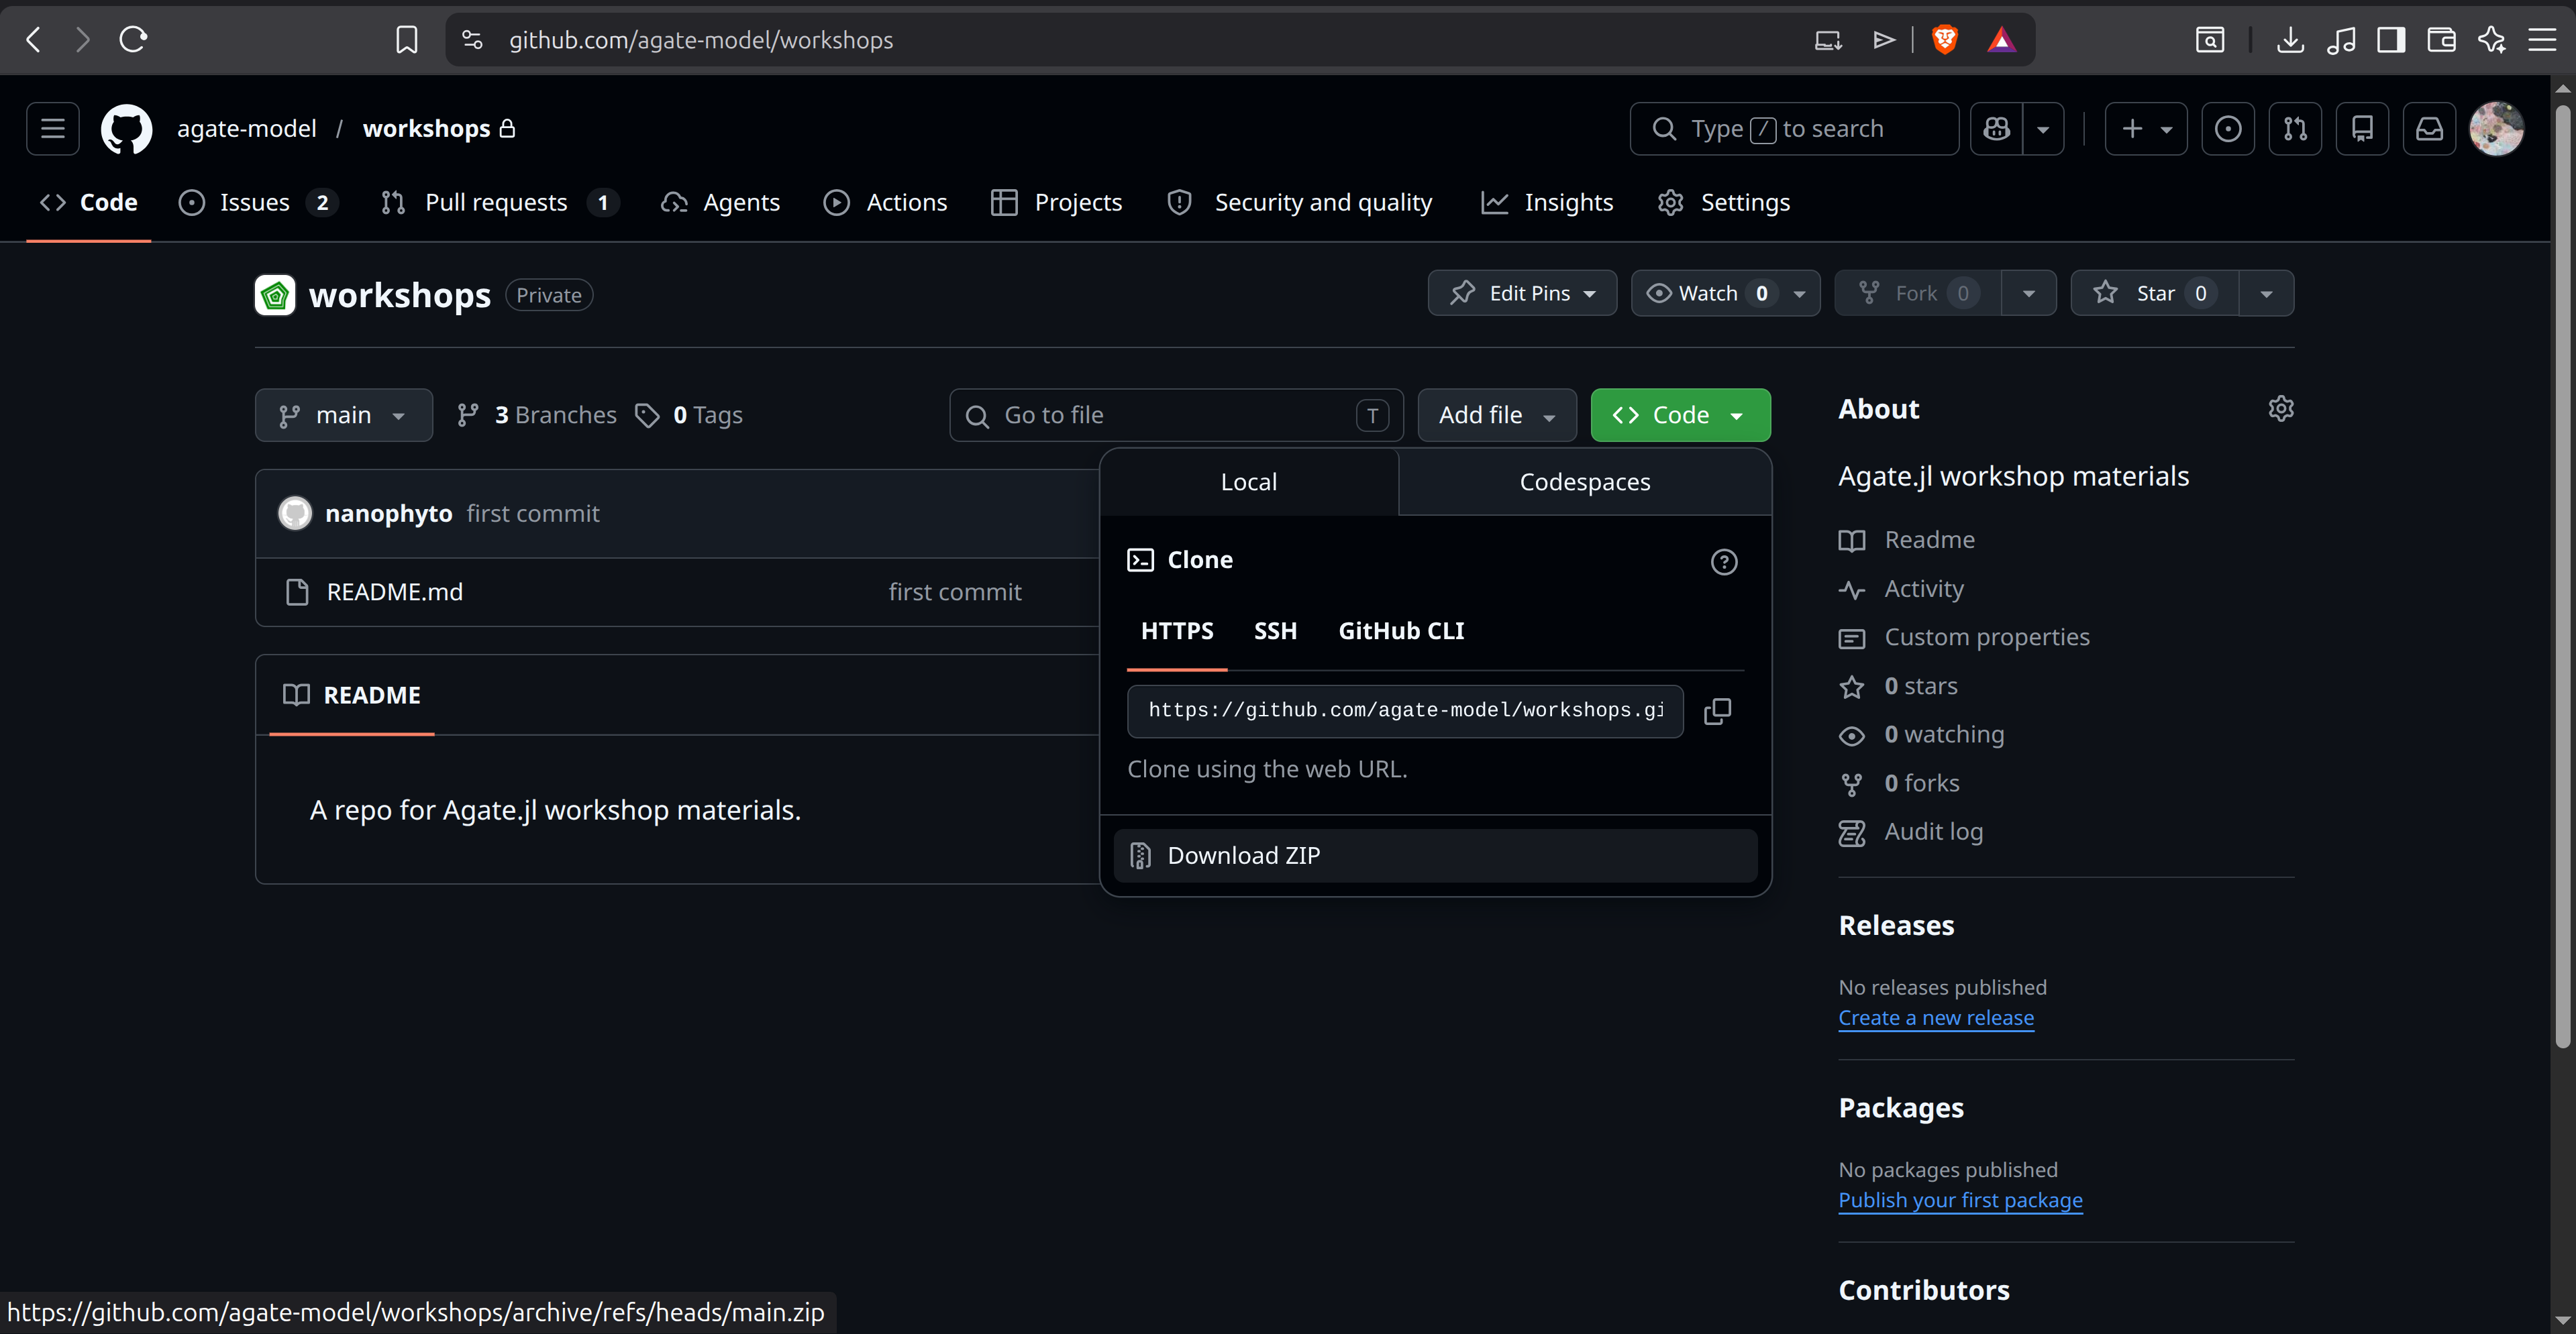Click the Go to file search box
The height and width of the screenshot is (1334, 2576).
1176,416
